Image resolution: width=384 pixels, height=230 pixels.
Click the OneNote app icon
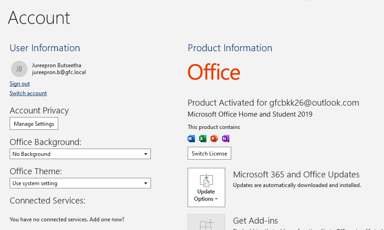(x=225, y=139)
